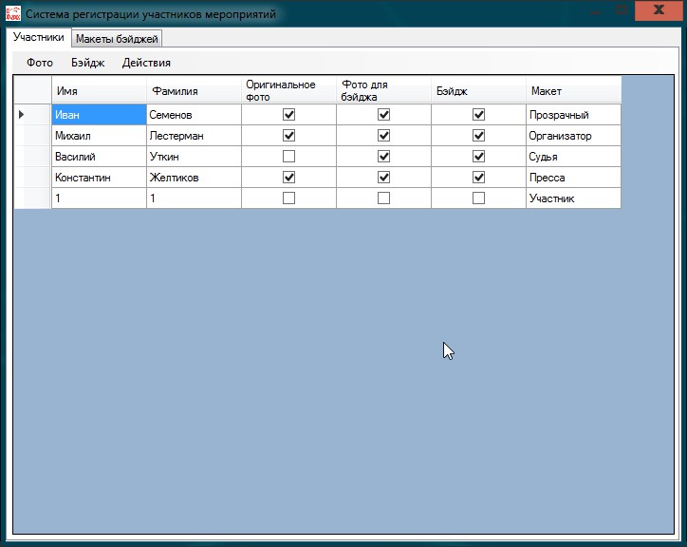
Task: Select the Михаил name cell
Action: [99, 136]
